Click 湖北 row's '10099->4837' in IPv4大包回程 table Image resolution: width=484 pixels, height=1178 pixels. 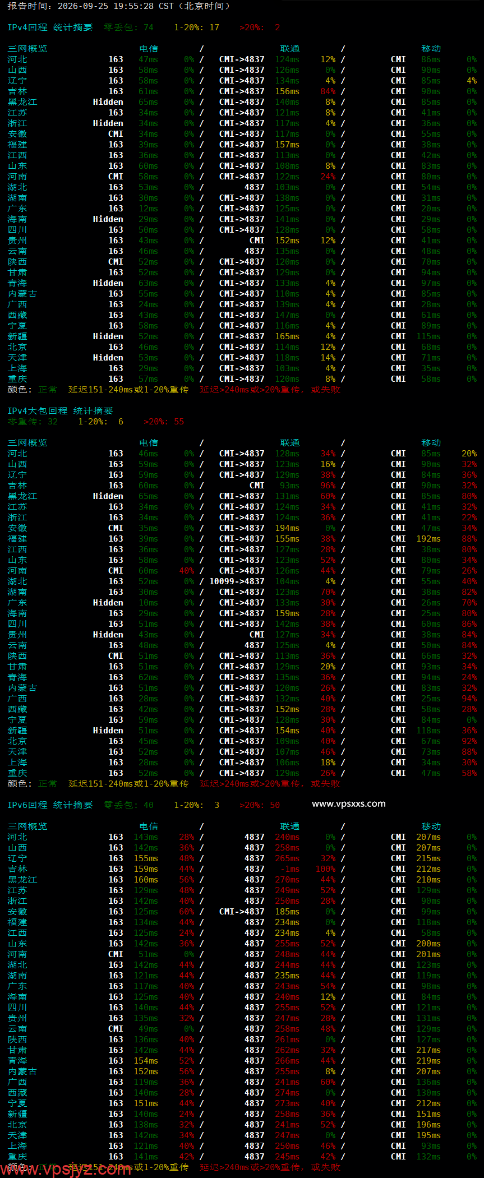point(237,581)
